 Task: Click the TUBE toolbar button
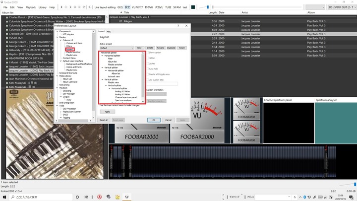[x=168, y=7]
